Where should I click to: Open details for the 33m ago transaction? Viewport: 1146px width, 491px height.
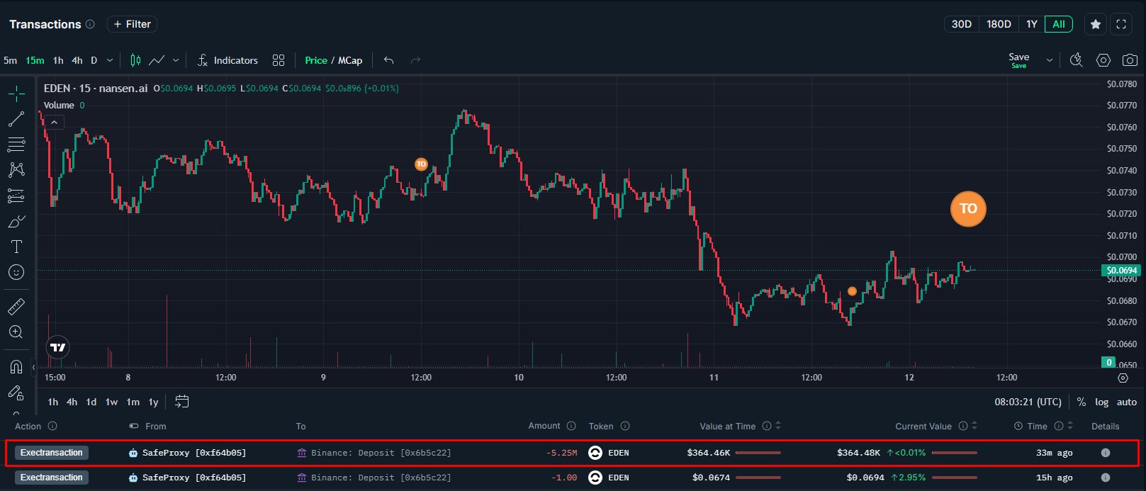[1105, 453]
